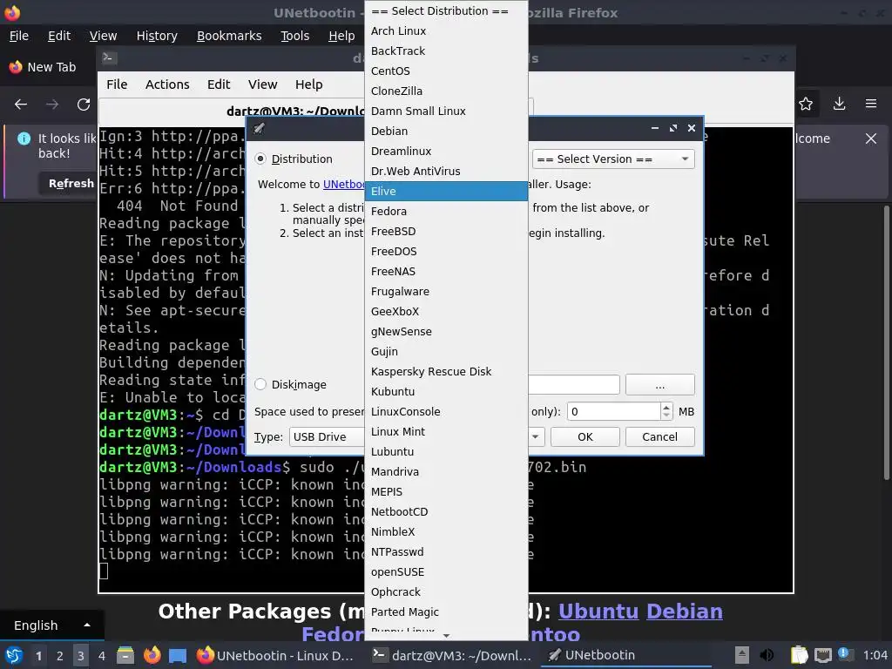Open the Debian packages link
892x669 pixels.
pyautogui.click(x=685, y=612)
